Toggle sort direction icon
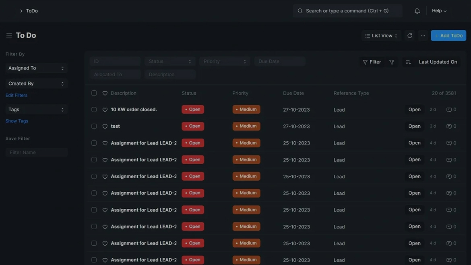This screenshot has height=265, width=471. (408, 62)
